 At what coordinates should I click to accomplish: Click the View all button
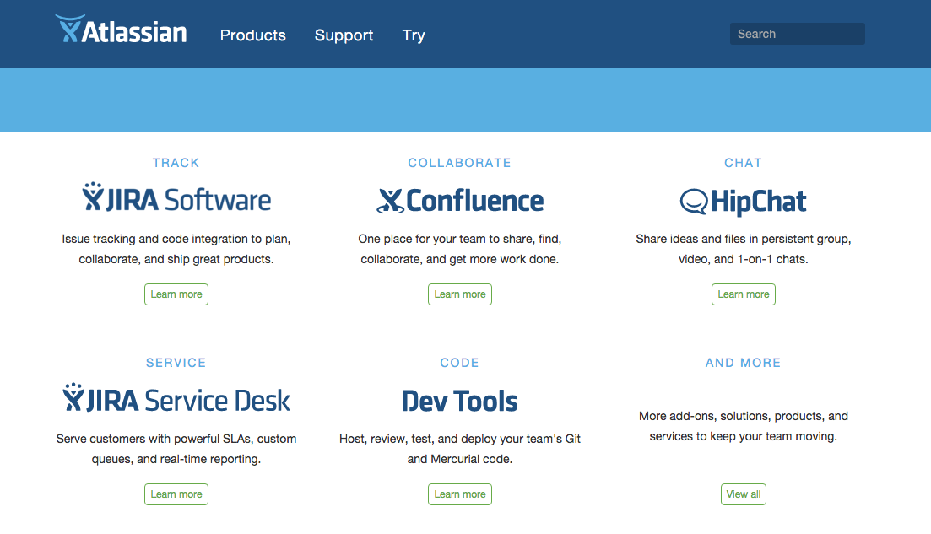[744, 494]
